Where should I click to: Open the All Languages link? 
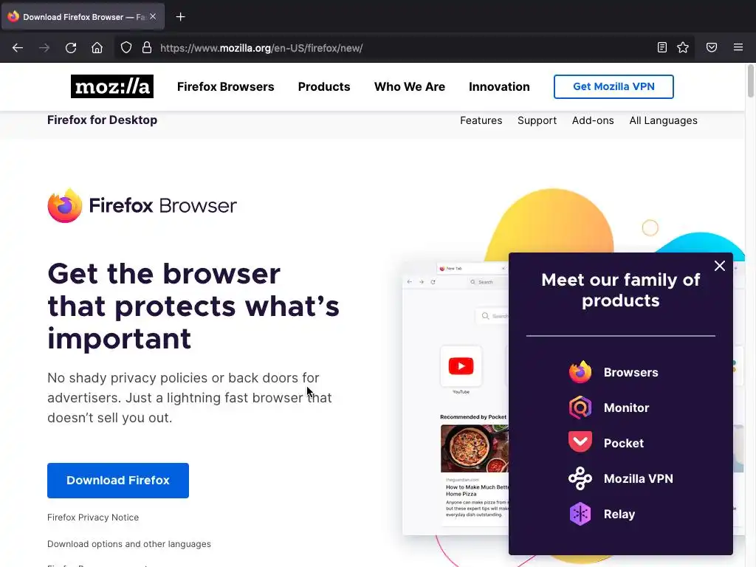pos(663,120)
